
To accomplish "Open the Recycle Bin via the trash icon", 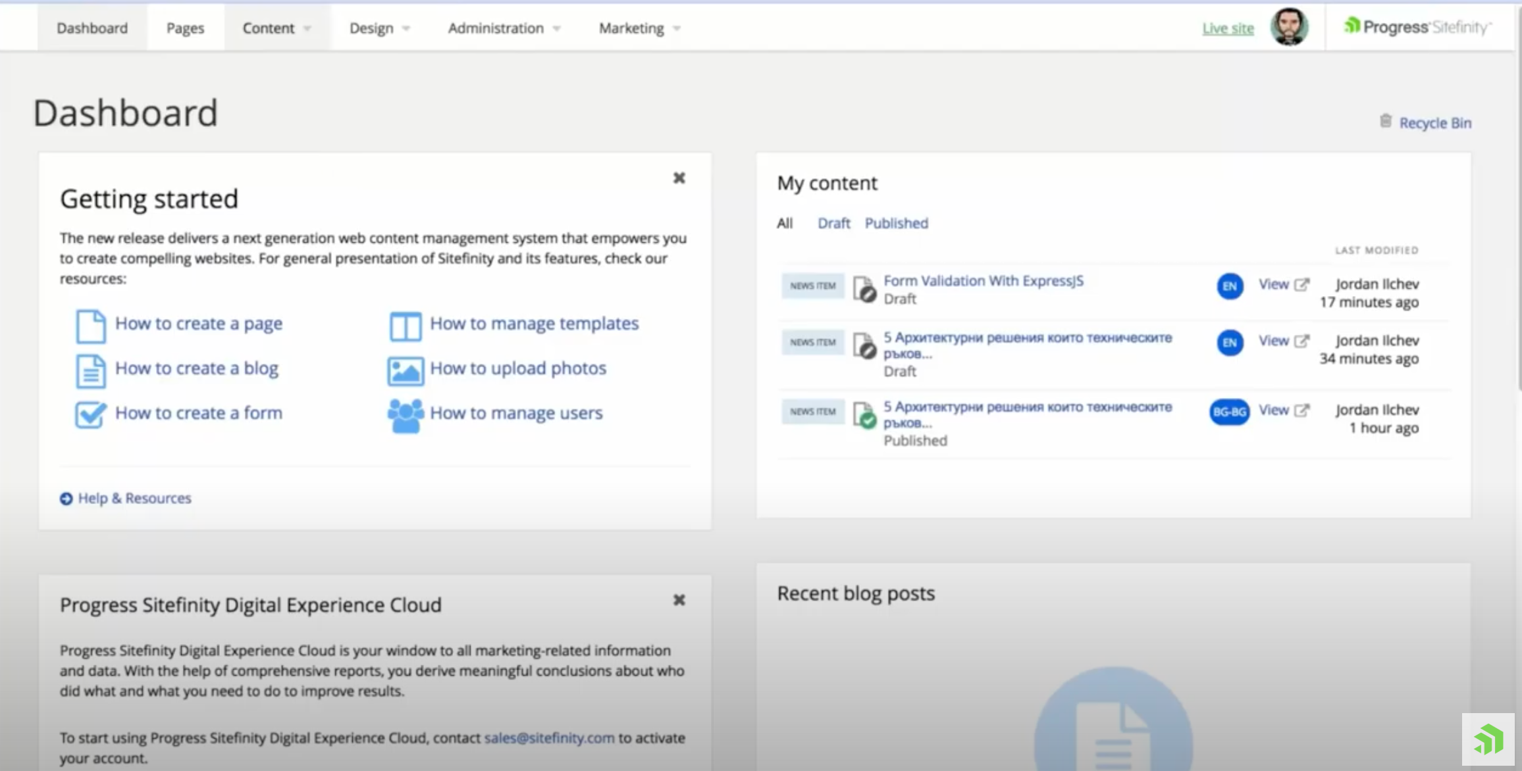I will [1385, 122].
